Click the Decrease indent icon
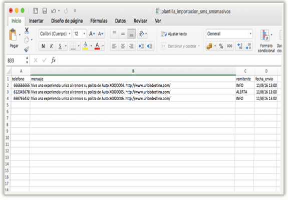Image resolution: width=288 pixels, height=200 pixels. (x=141, y=46)
